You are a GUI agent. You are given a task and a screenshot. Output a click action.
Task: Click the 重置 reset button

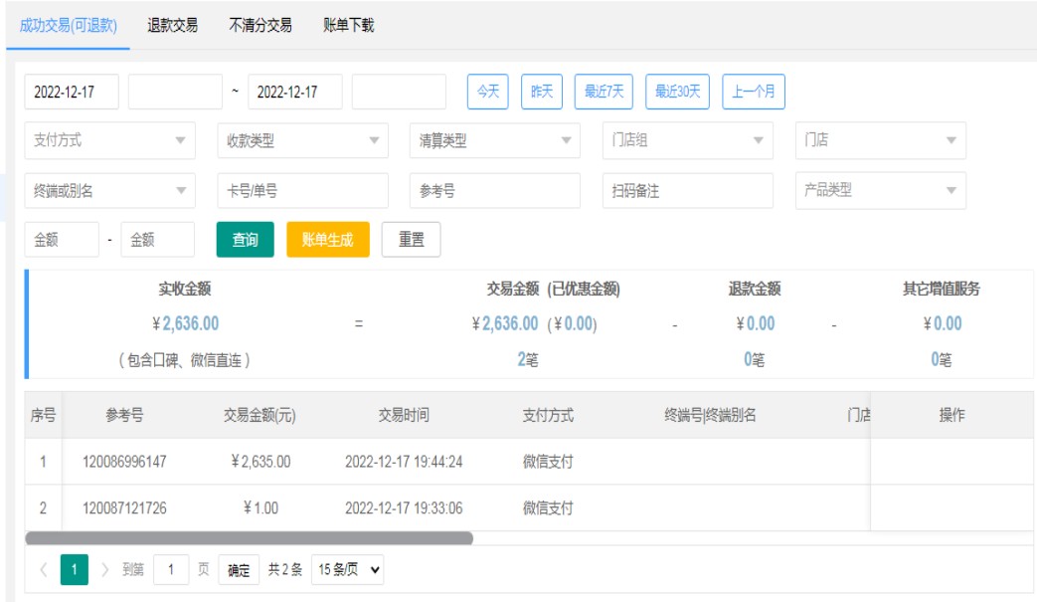coord(411,240)
